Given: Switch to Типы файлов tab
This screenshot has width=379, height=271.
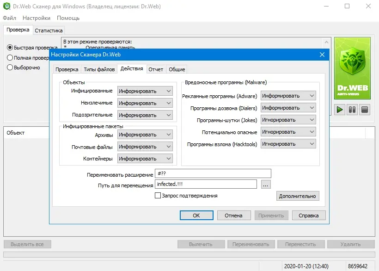Looking at the screenshot, I should click(x=99, y=69).
